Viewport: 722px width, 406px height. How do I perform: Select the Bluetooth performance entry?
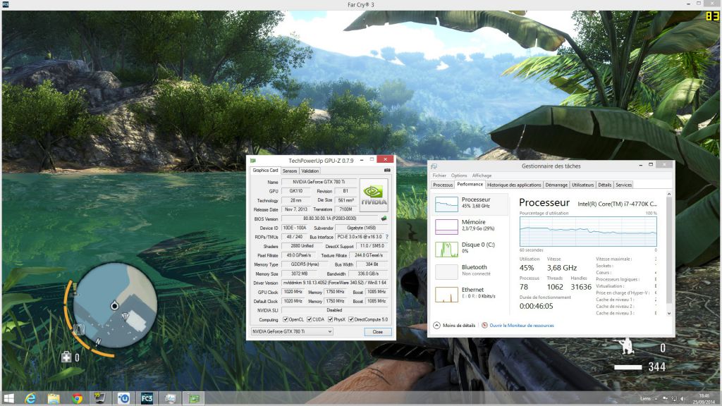(x=470, y=271)
